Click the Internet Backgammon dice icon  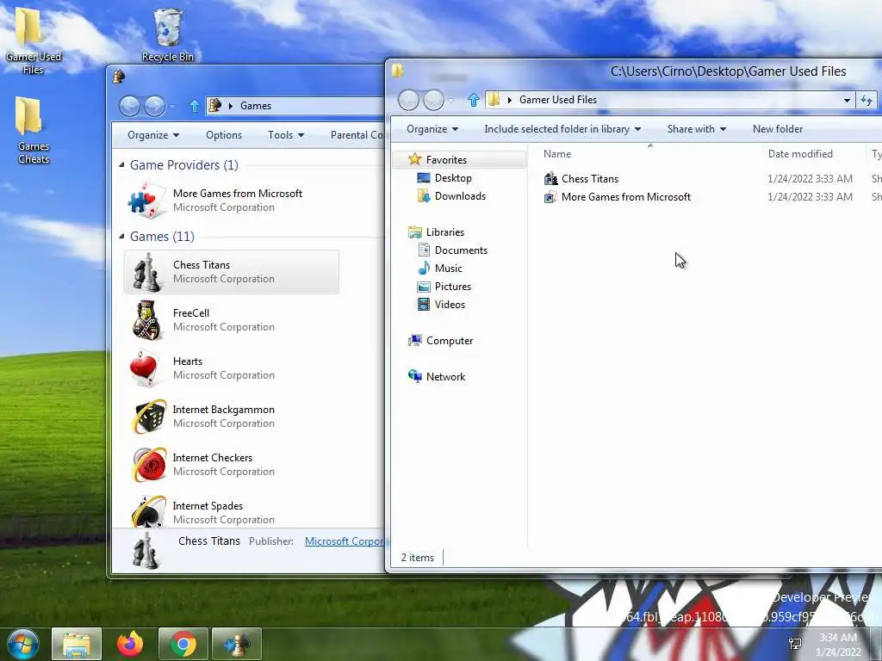[x=149, y=417]
